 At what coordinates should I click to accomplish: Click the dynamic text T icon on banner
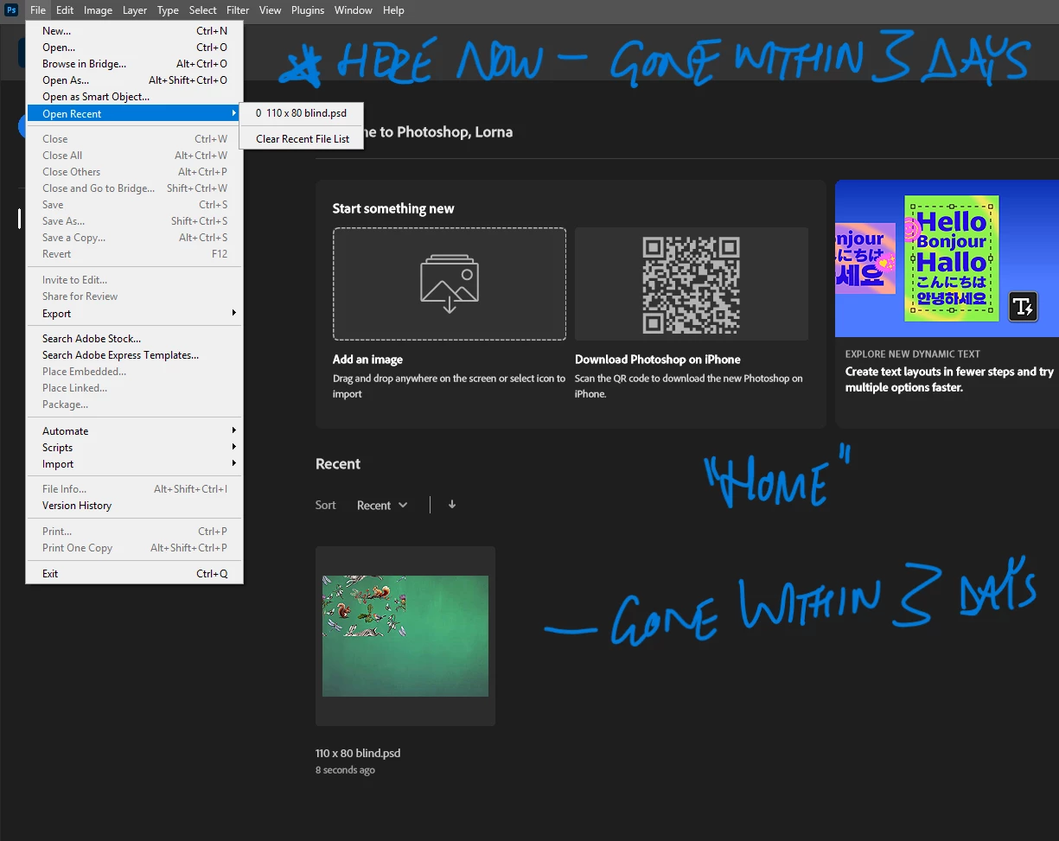coord(1024,306)
